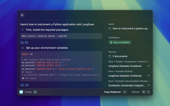Open citation link (4)
Image resolution: width=170 pixels, height=106 pixels.
(27, 85)
